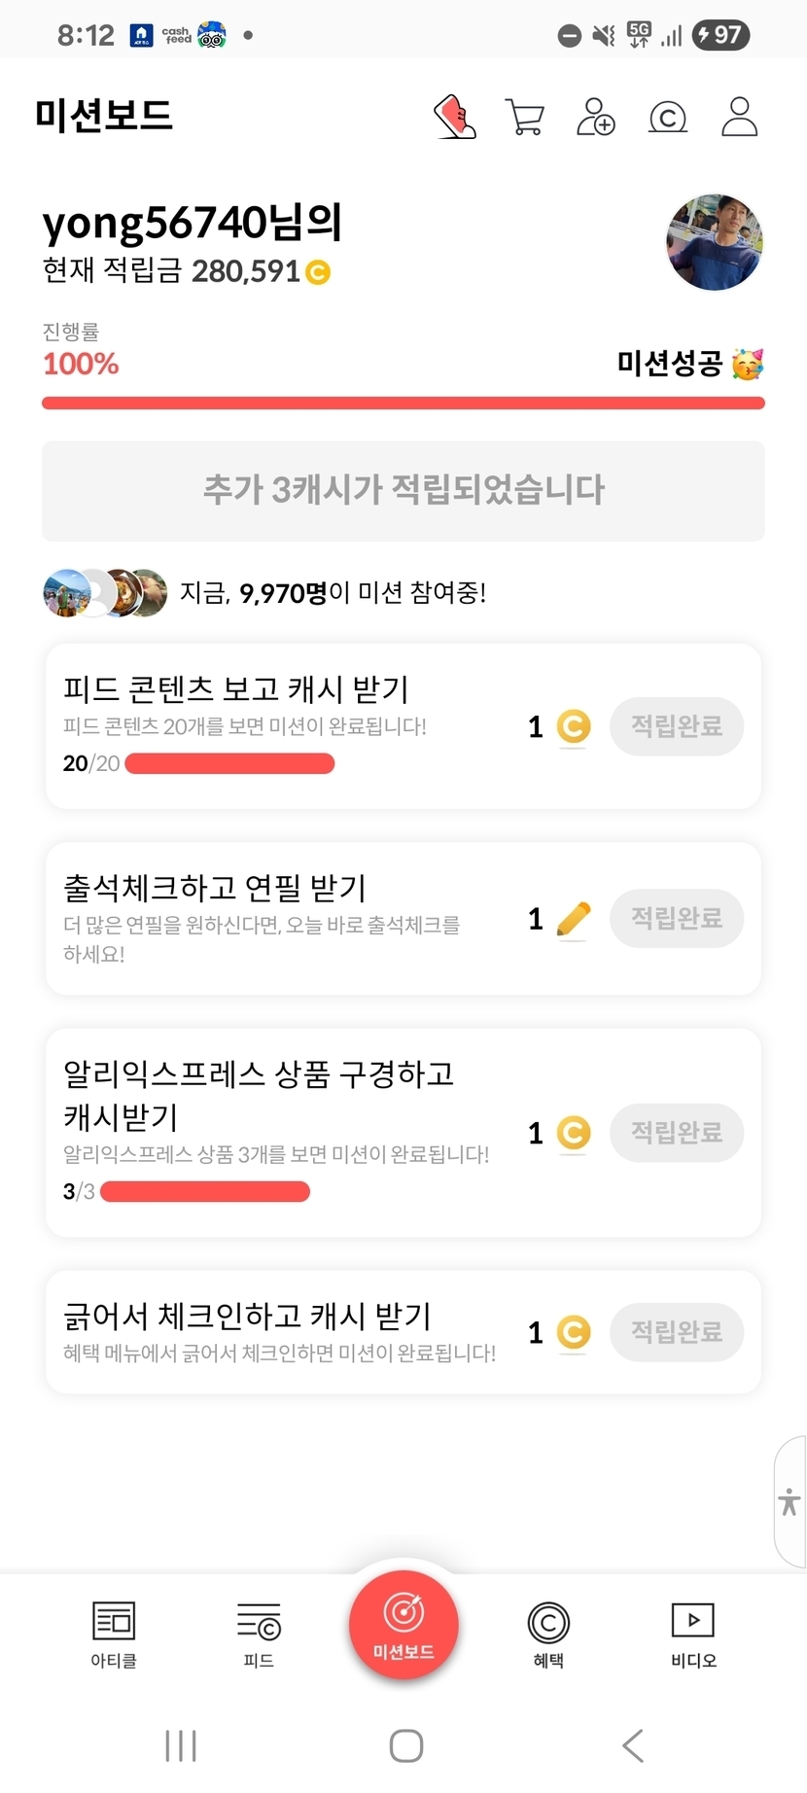This screenshot has height=1793, width=807.
Task: Open the cash coin icon in header
Action: click(668, 118)
